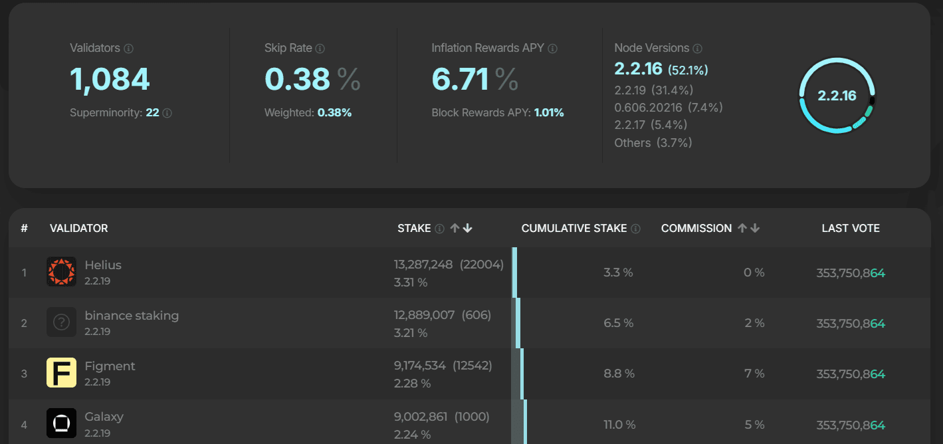Click the Inflation Rewards APY info icon

[x=553, y=49]
